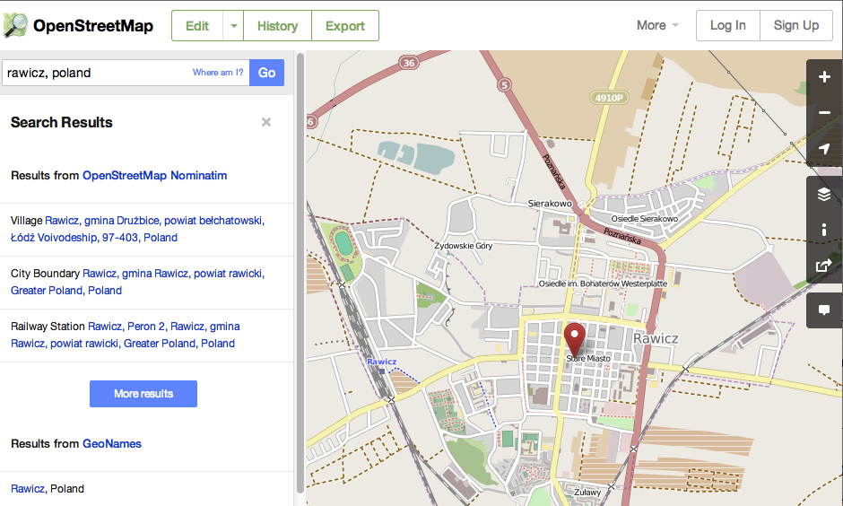Show my location arrow icon
The width and height of the screenshot is (843, 506).
[x=824, y=148]
